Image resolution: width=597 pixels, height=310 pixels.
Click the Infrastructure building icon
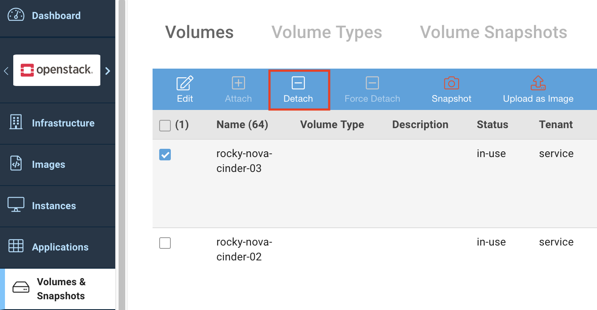[16, 123]
